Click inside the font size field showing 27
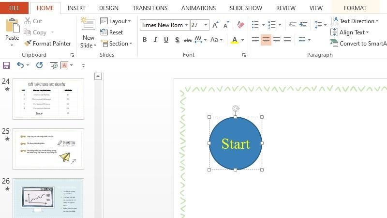 (197, 25)
